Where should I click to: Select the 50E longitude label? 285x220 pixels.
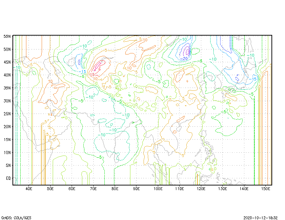pos(50,189)
